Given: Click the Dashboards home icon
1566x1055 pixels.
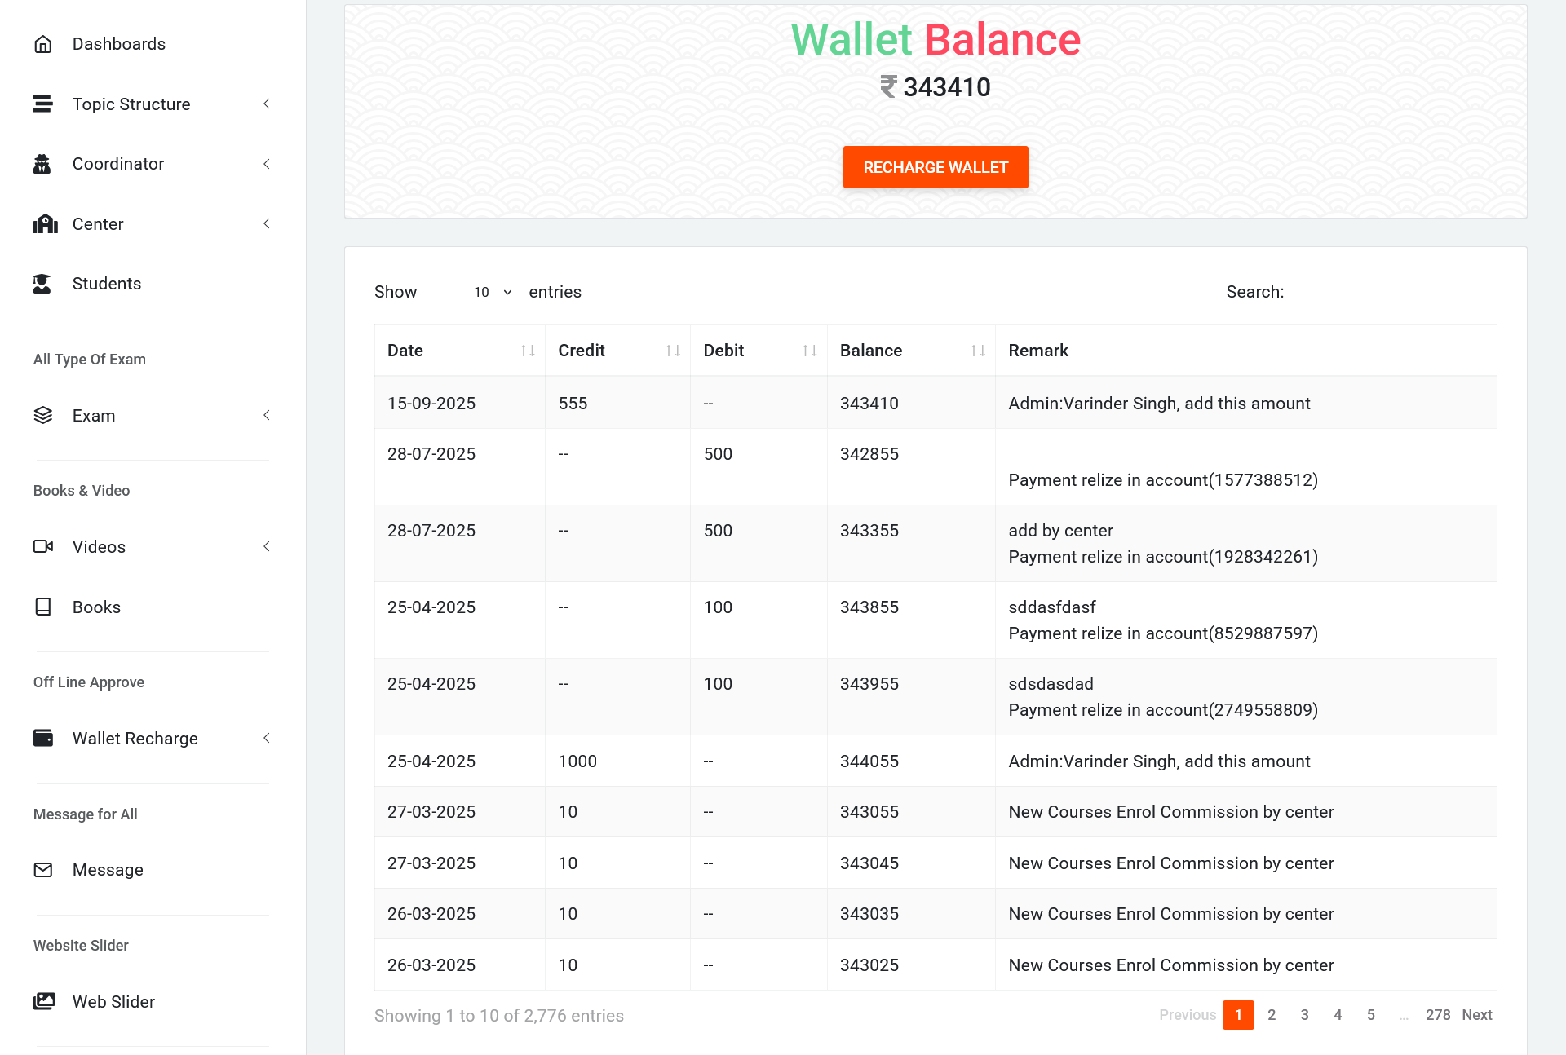Looking at the screenshot, I should [x=43, y=44].
